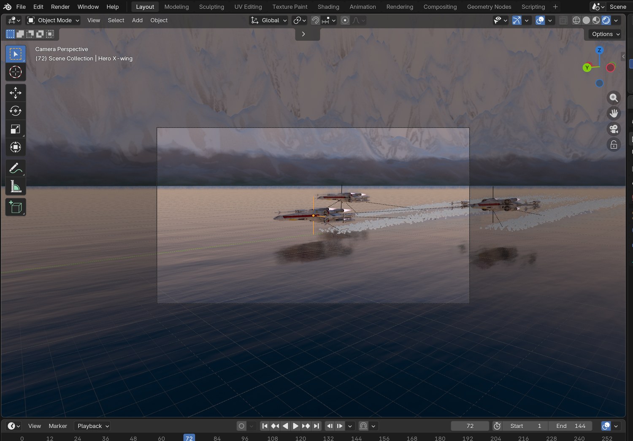Activate the Scale tool
633x441 pixels.
pyautogui.click(x=16, y=129)
